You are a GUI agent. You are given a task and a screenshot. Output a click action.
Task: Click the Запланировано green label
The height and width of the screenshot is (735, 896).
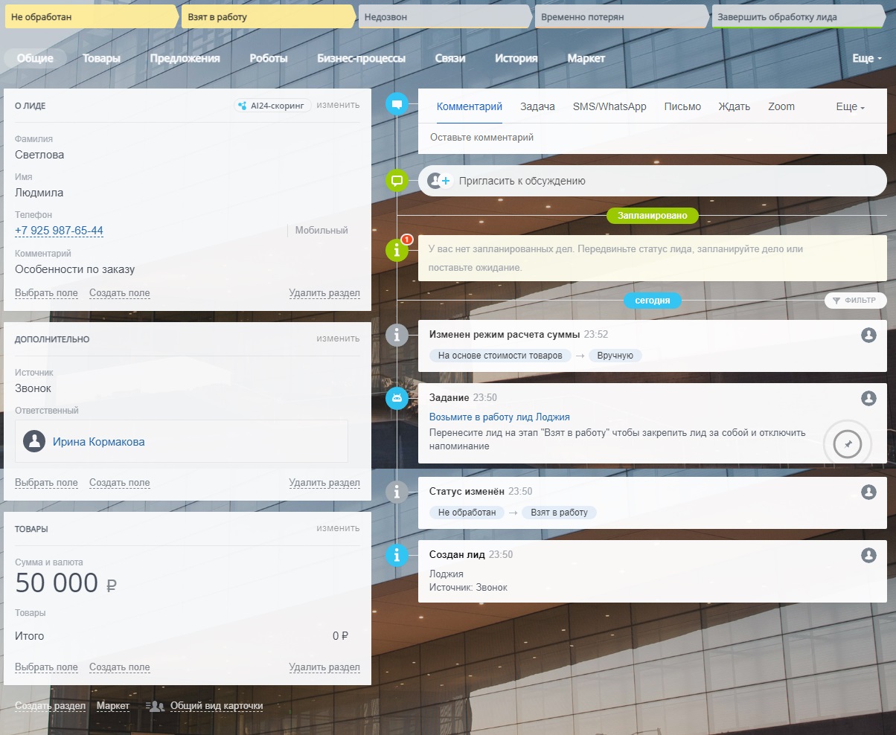coord(653,216)
